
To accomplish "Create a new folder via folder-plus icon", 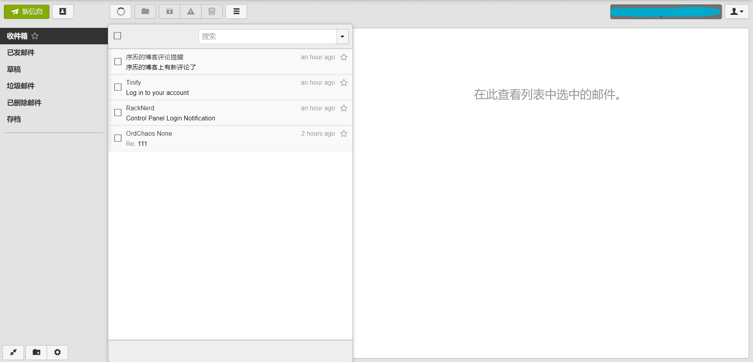I will coord(36,352).
